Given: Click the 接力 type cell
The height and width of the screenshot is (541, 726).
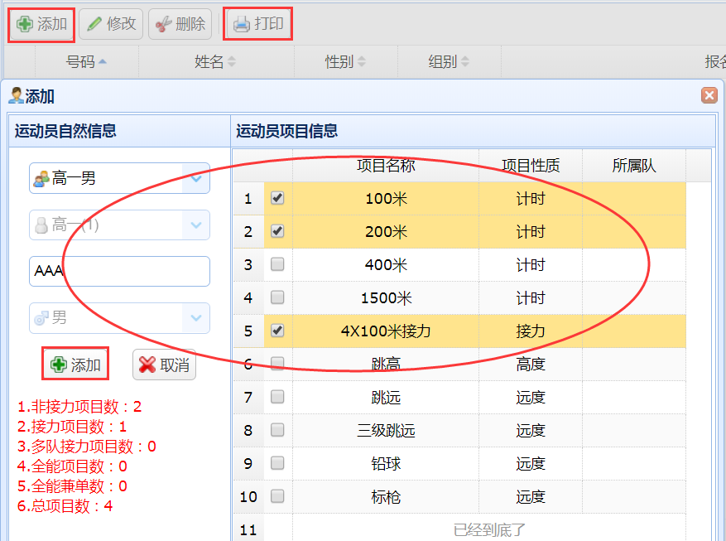Looking at the screenshot, I should pyautogui.click(x=531, y=331).
